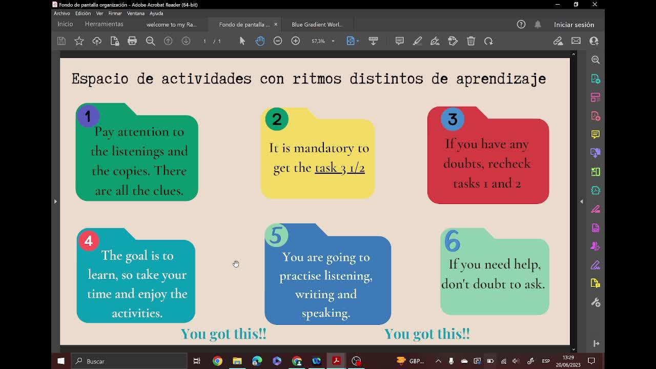Rotate the page view clockwise
Image resolution: width=656 pixels, height=369 pixels.
488,41
